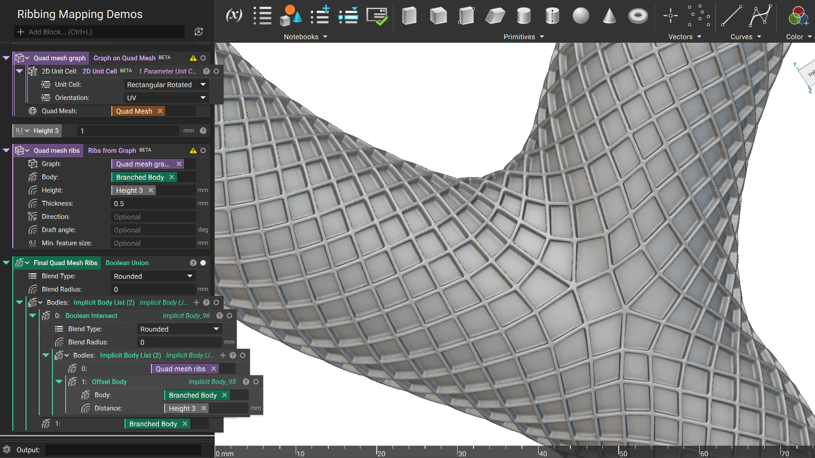Click the sphere primitive icon

(x=580, y=16)
